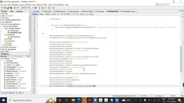
Task: Click the Build Project hammer icon
Action: point(39,8)
